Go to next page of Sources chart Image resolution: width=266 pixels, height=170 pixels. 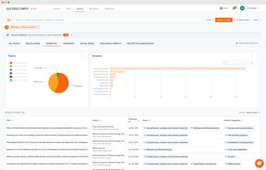pos(252,63)
